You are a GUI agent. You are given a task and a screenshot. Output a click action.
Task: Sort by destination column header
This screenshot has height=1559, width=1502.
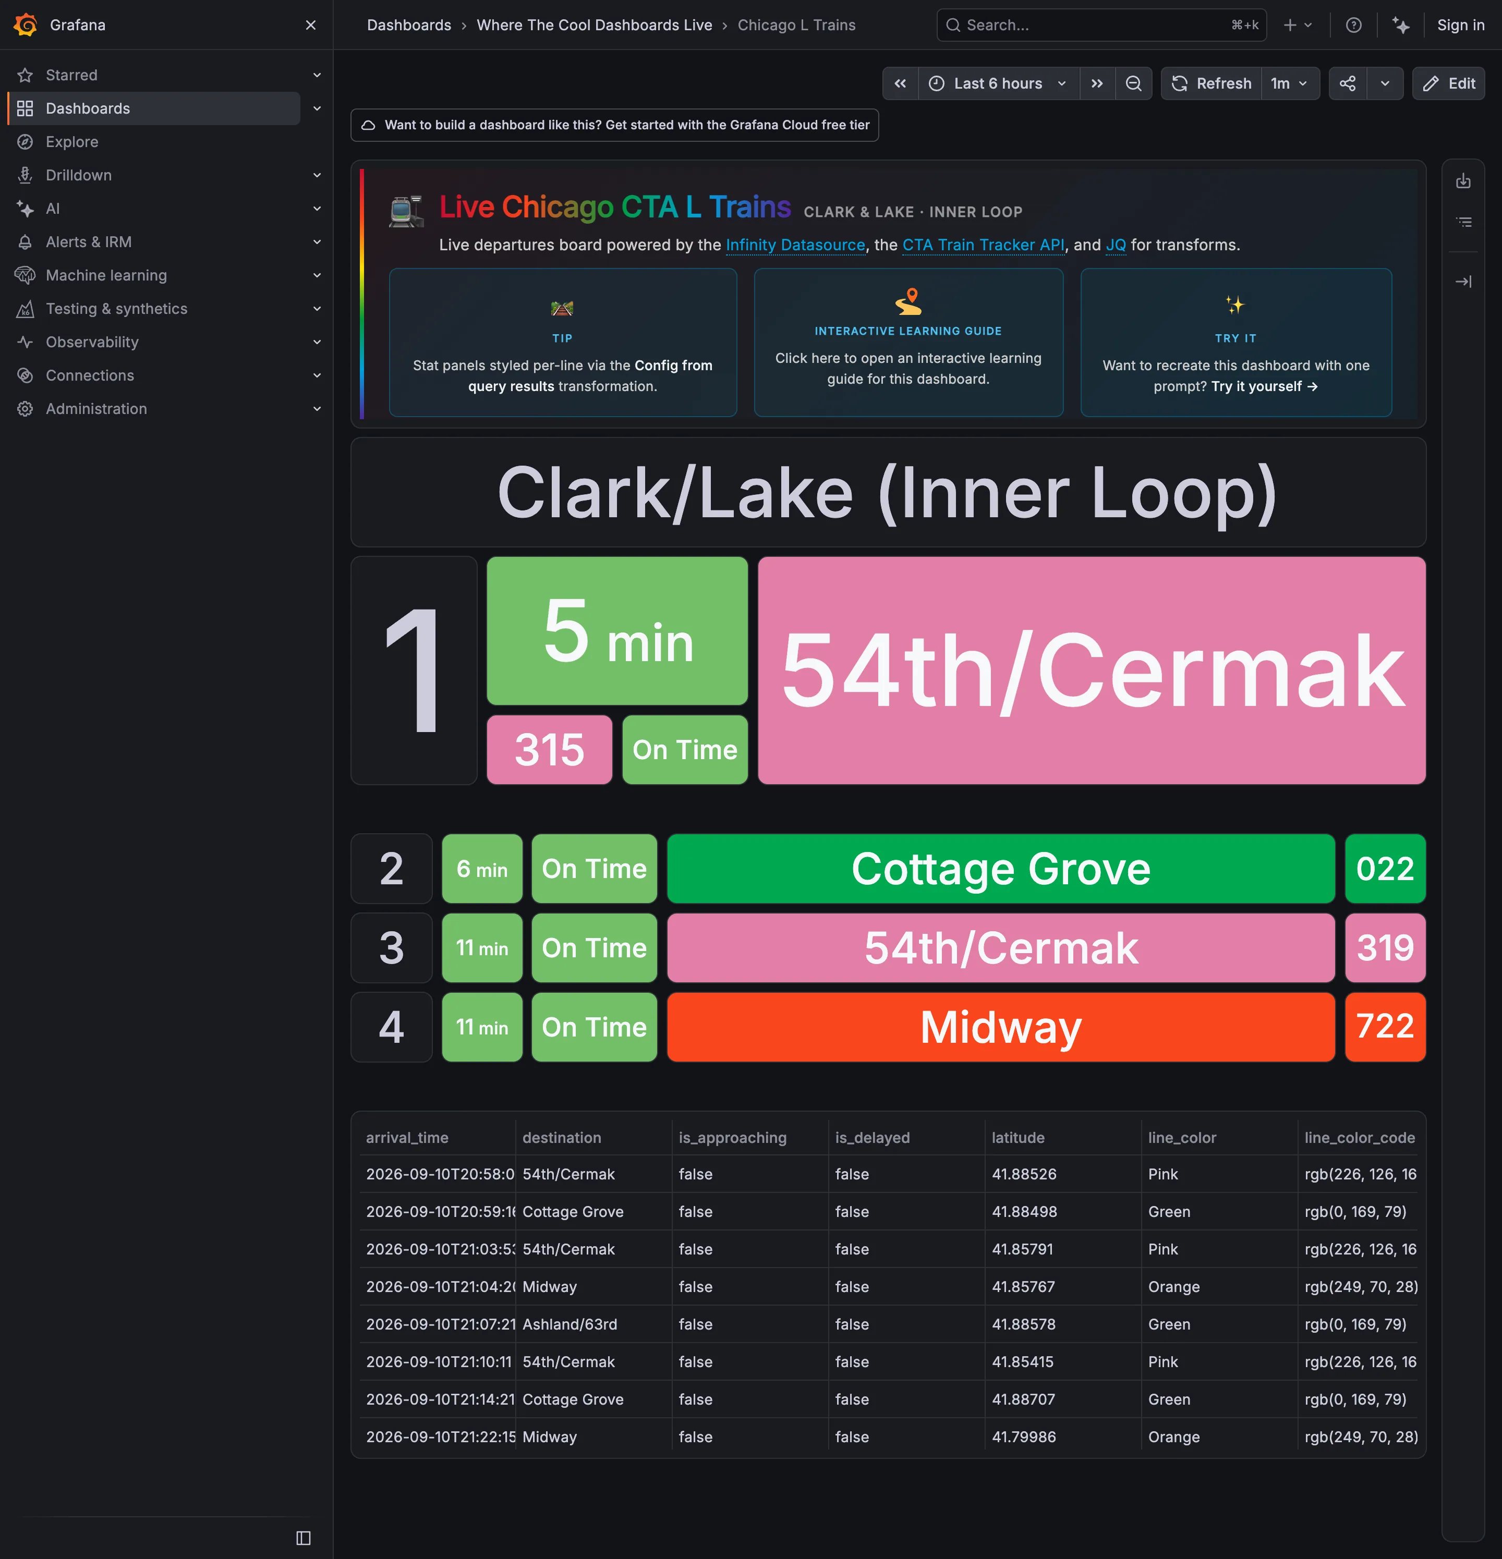562,1137
